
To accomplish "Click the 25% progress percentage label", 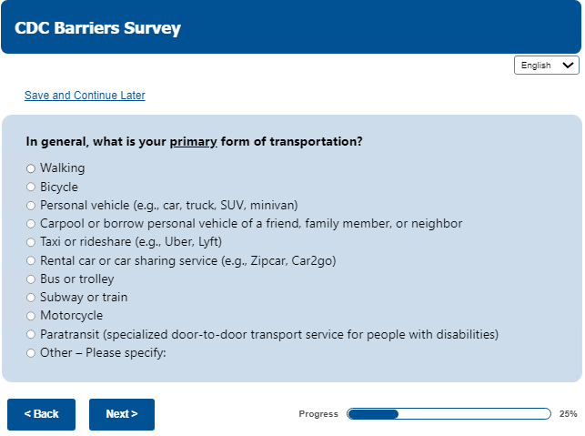I will (568, 414).
